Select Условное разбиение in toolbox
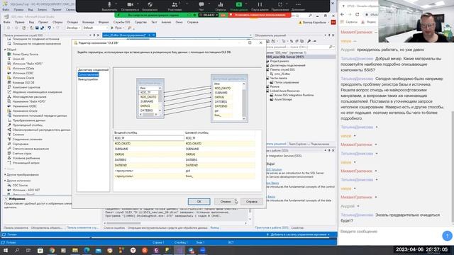 pos(26,158)
